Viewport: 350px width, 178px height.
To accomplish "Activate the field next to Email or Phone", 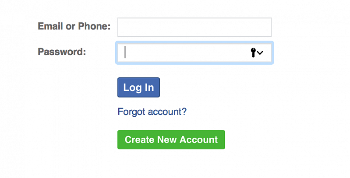I will [x=194, y=27].
